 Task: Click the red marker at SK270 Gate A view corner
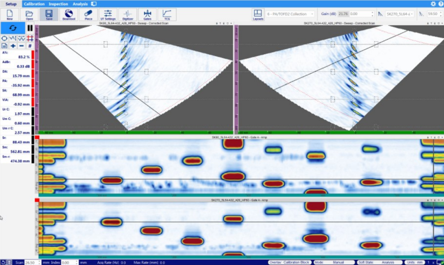coord(37,200)
